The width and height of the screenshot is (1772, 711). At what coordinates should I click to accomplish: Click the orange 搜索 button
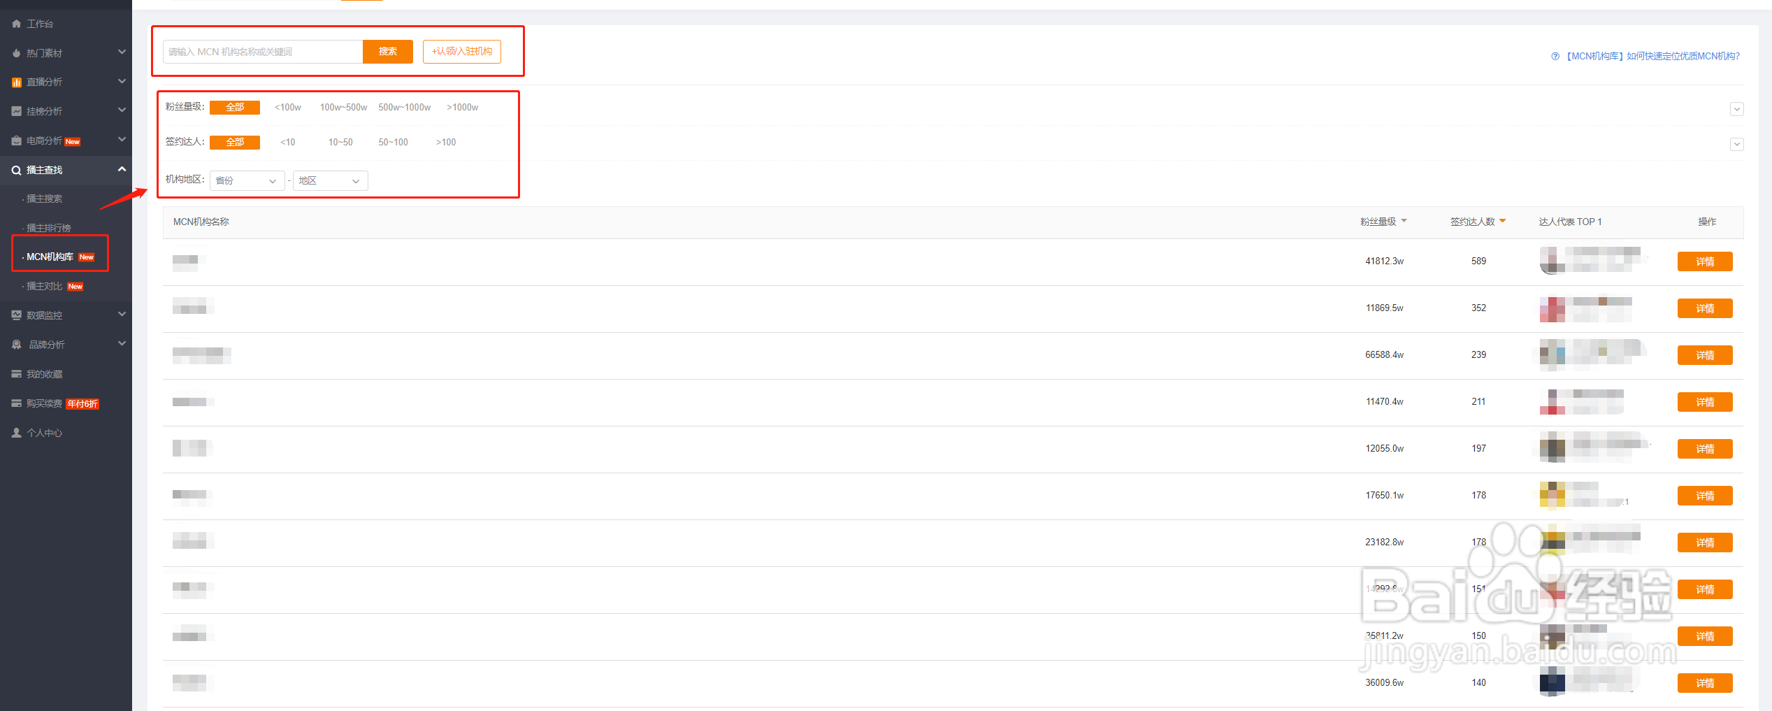387,52
